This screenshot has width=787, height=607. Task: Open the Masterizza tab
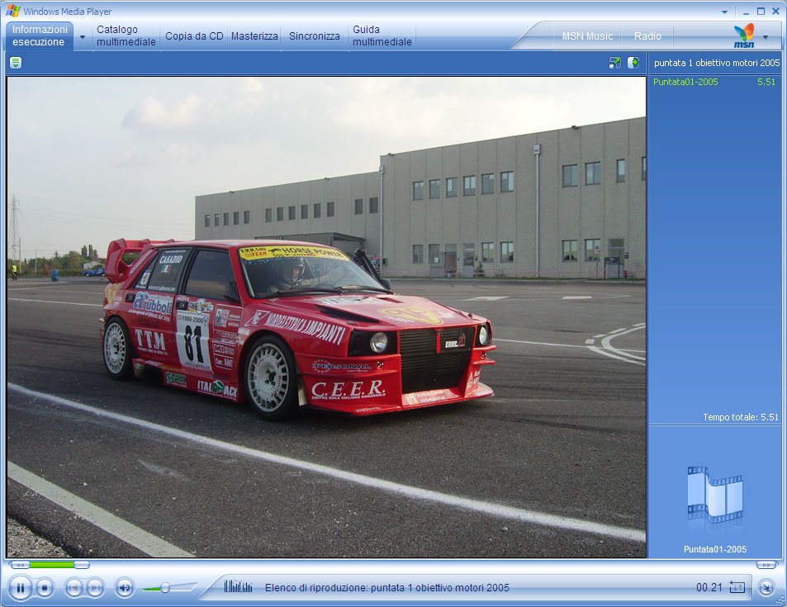click(x=254, y=36)
